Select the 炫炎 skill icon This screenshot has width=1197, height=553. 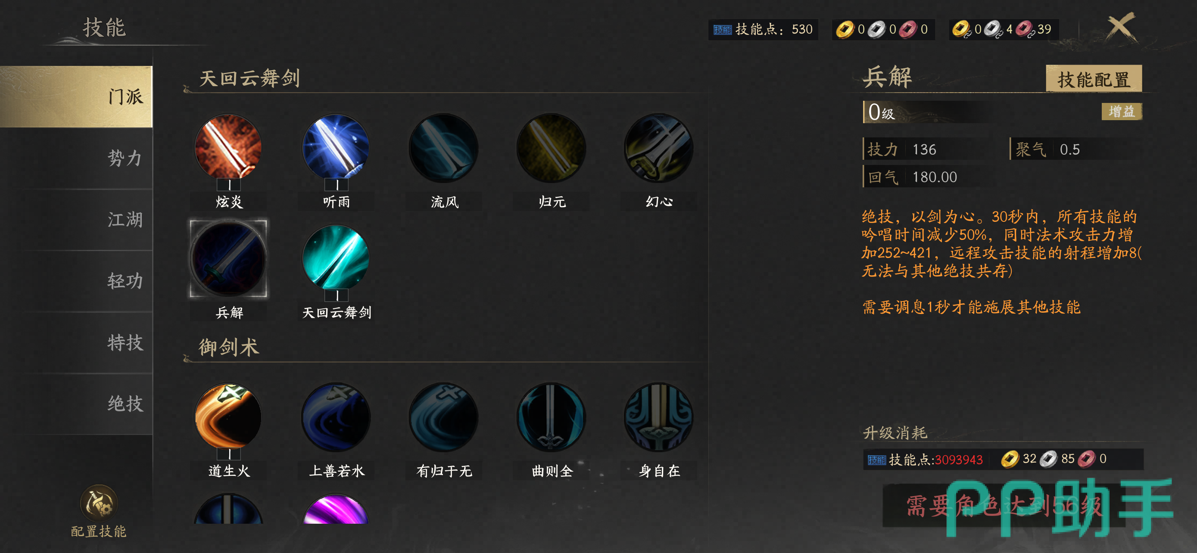(228, 148)
